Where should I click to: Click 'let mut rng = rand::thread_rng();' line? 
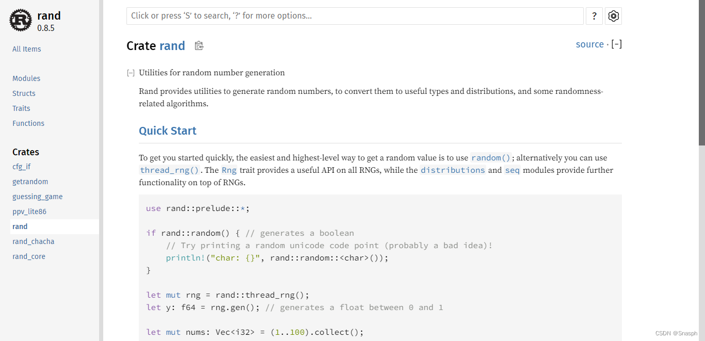(228, 295)
